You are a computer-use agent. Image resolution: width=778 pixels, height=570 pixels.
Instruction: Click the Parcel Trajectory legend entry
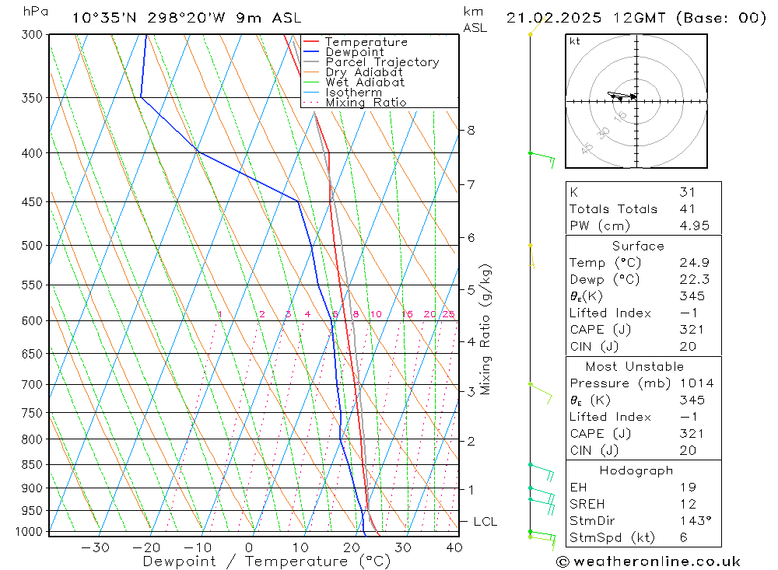(x=371, y=62)
